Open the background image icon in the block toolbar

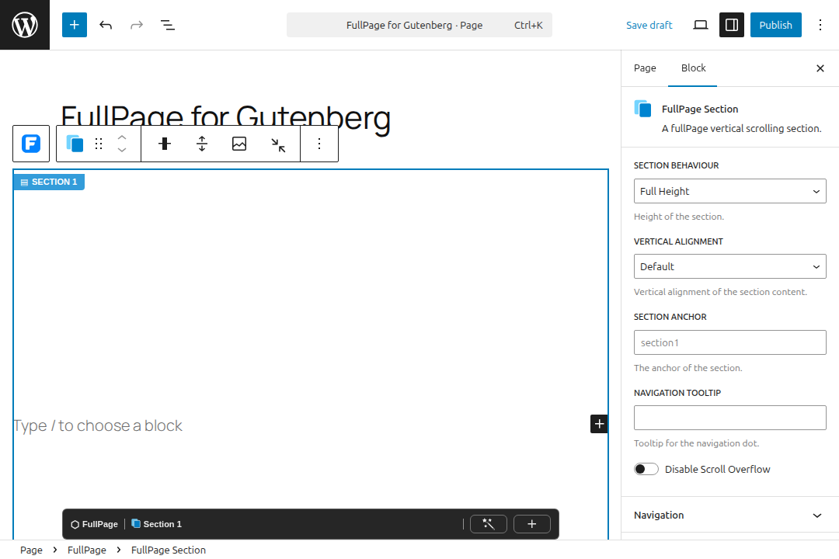pyautogui.click(x=239, y=144)
